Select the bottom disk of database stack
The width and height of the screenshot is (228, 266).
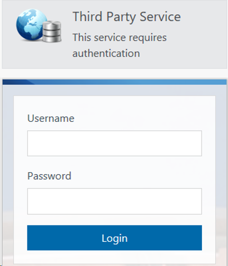[52, 39]
